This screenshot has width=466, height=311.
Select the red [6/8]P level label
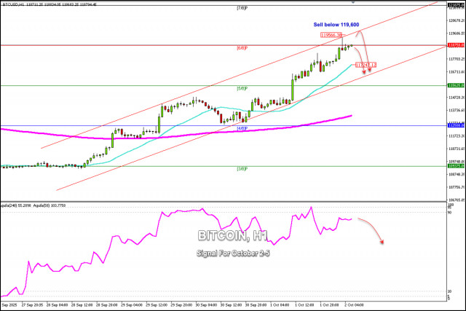(x=242, y=48)
